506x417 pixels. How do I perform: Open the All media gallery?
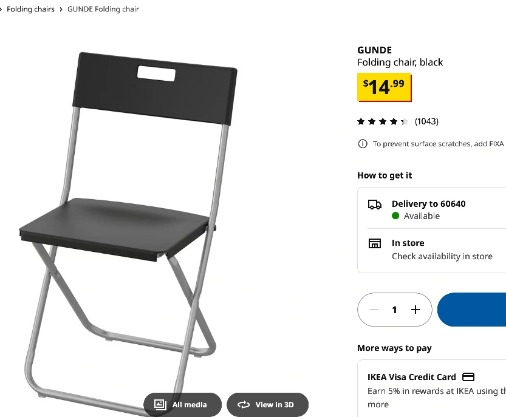click(x=183, y=404)
